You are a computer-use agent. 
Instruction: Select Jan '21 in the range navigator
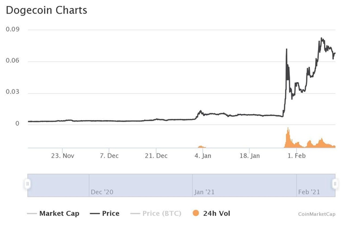[204, 192]
